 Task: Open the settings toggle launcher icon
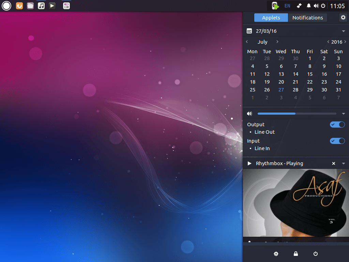[66, 6]
